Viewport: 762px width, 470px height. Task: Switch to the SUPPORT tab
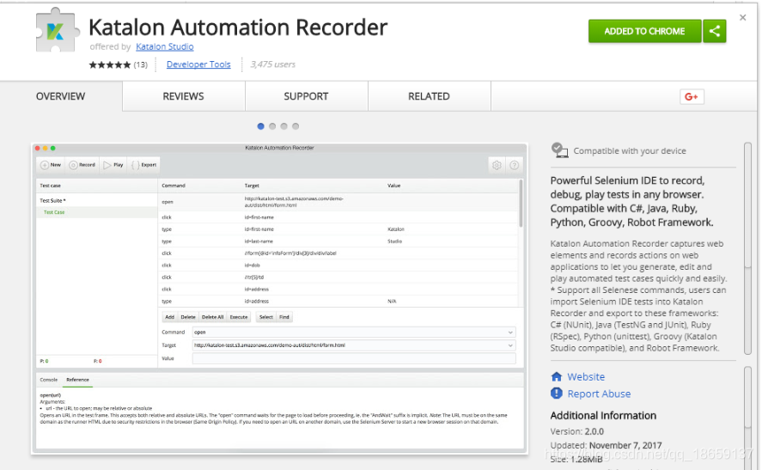point(306,96)
